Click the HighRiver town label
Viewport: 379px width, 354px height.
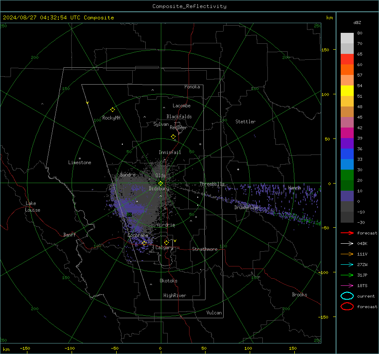point(175,295)
